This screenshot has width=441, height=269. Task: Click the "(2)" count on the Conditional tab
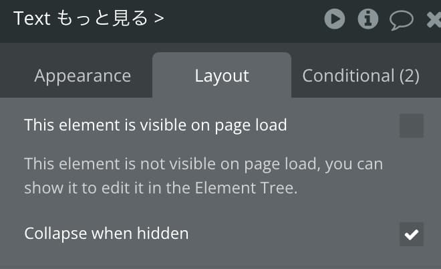(x=410, y=76)
